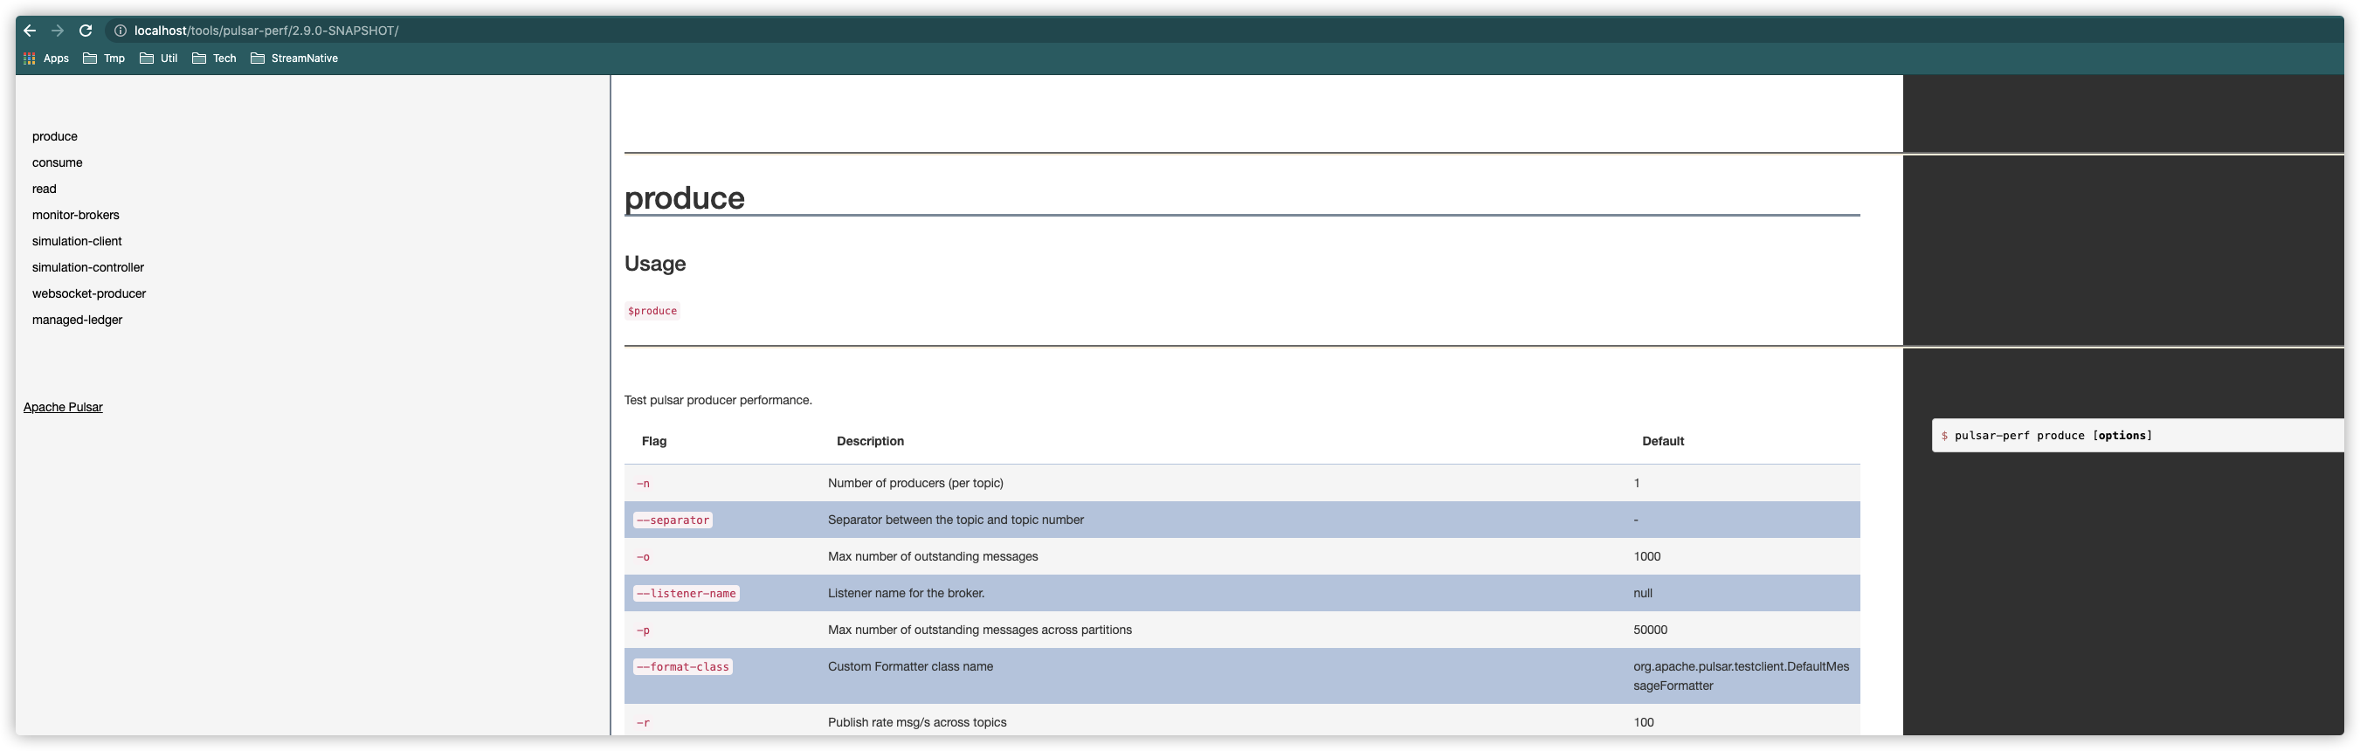Click 'Max number of outstanding messages' for -o row

pyautogui.click(x=933, y=557)
